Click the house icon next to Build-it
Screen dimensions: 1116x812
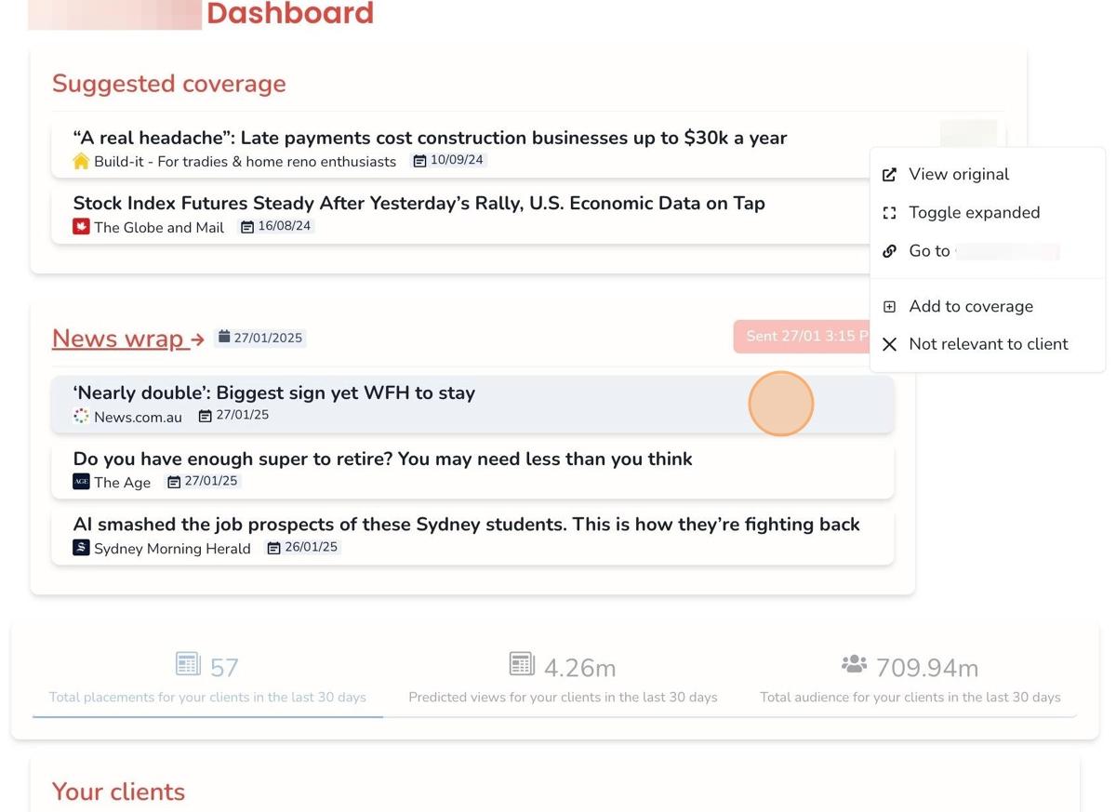[x=81, y=160]
